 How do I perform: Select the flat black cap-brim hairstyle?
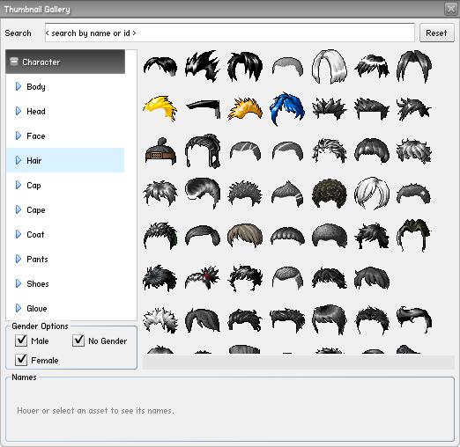[203, 109]
